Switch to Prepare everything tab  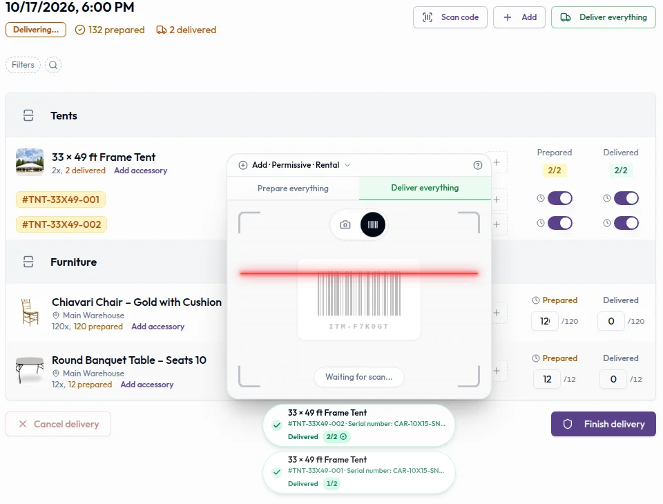tap(293, 188)
